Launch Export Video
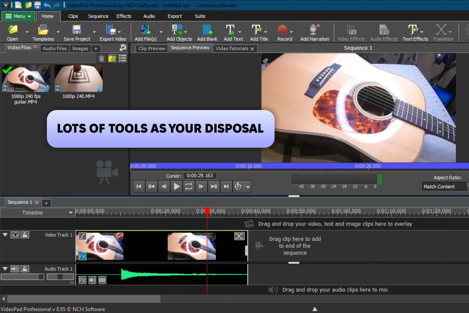 [112, 33]
